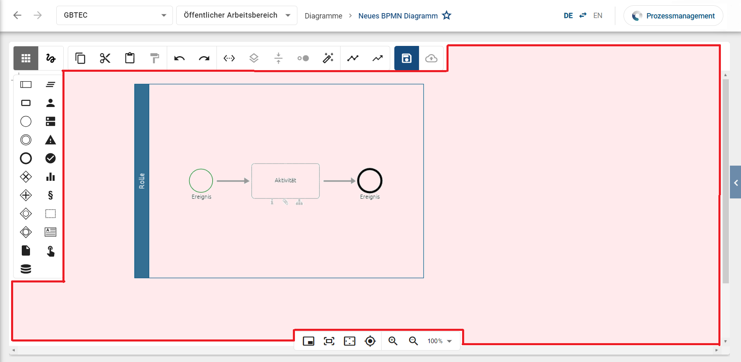This screenshot has width=741, height=362.
Task: Click the cloud upload publish icon
Action: pyautogui.click(x=431, y=58)
